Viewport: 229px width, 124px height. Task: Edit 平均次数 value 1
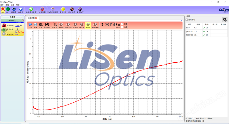(17, 29)
